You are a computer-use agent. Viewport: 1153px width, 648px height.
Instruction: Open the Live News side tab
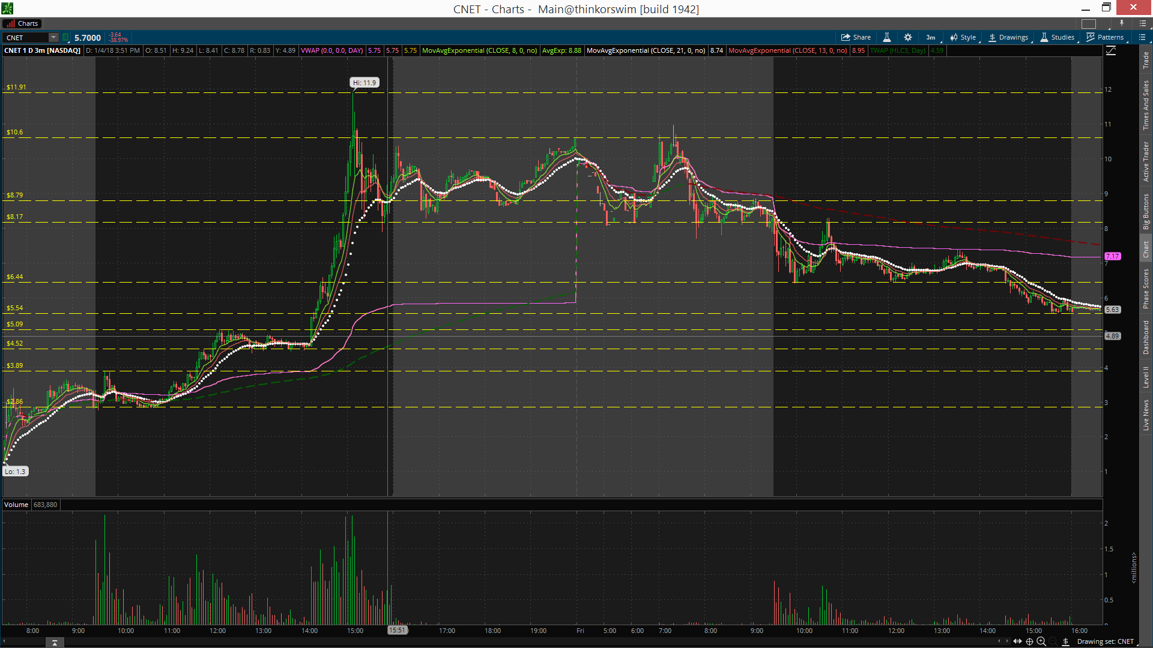click(x=1146, y=415)
